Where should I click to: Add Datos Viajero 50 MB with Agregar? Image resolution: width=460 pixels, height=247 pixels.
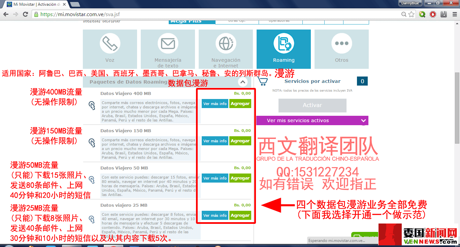pyautogui.click(x=240, y=178)
